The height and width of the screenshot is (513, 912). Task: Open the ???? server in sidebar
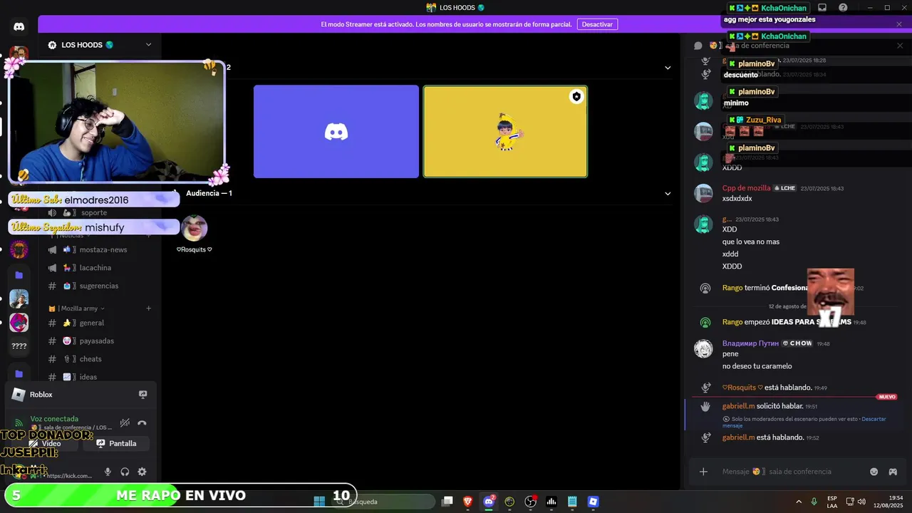19,346
